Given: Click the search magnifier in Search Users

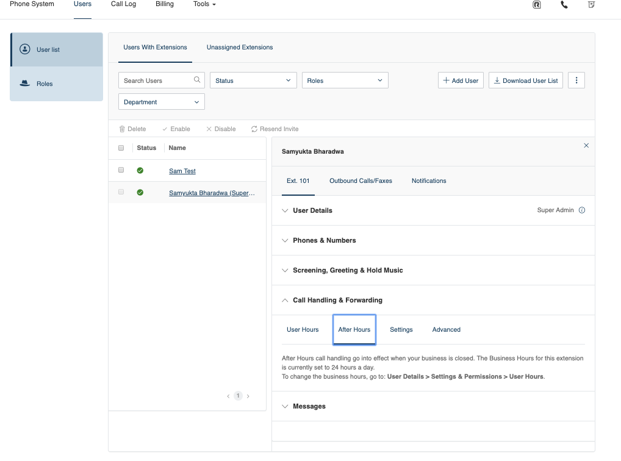Looking at the screenshot, I should click(x=196, y=80).
